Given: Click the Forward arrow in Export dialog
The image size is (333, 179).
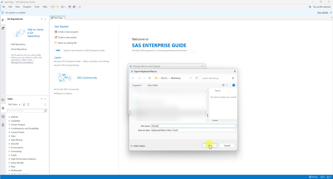Looking at the screenshot, I should 139,78.
